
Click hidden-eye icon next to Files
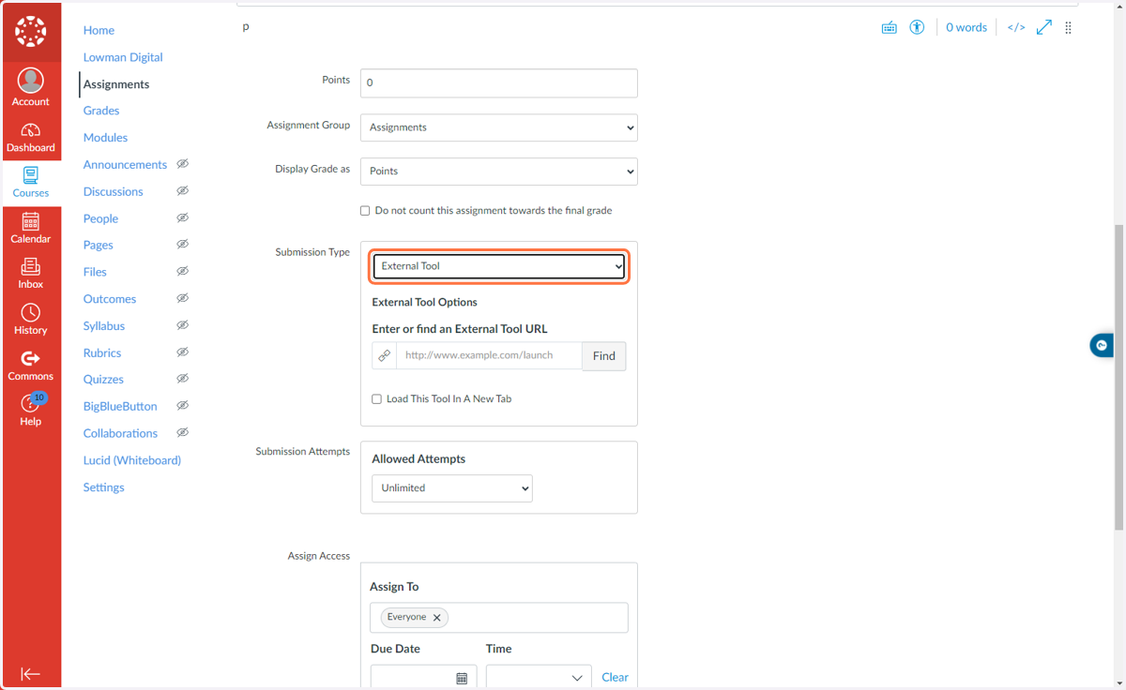pyautogui.click(x=183, y=271)
